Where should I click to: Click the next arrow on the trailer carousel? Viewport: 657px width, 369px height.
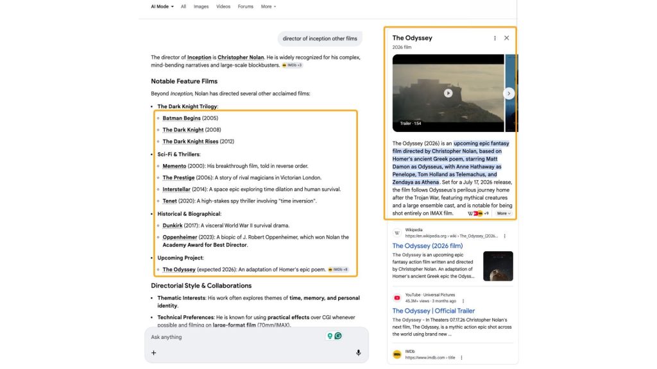pyautogui.click(x=509, y=94)
